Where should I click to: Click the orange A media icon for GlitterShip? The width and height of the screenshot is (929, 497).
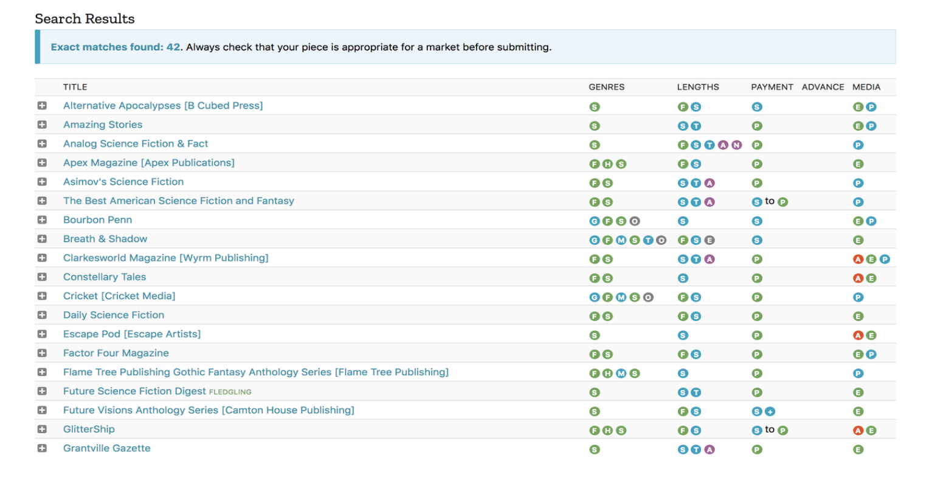(858, 431)
